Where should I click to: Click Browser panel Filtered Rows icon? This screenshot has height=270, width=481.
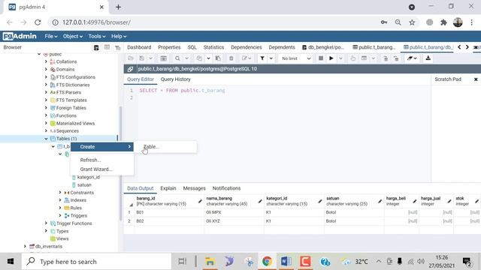pyautogui.click(x=117, y=47)
